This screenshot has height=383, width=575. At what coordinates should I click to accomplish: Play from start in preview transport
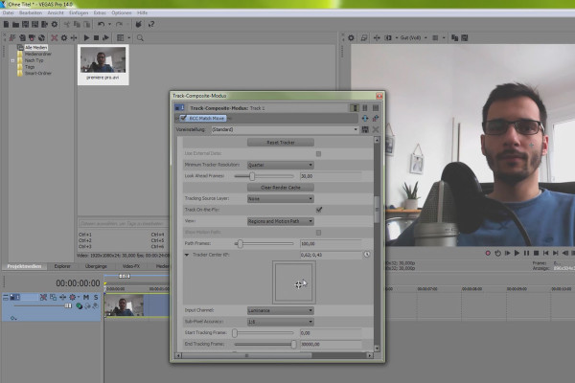click(508, 253)
